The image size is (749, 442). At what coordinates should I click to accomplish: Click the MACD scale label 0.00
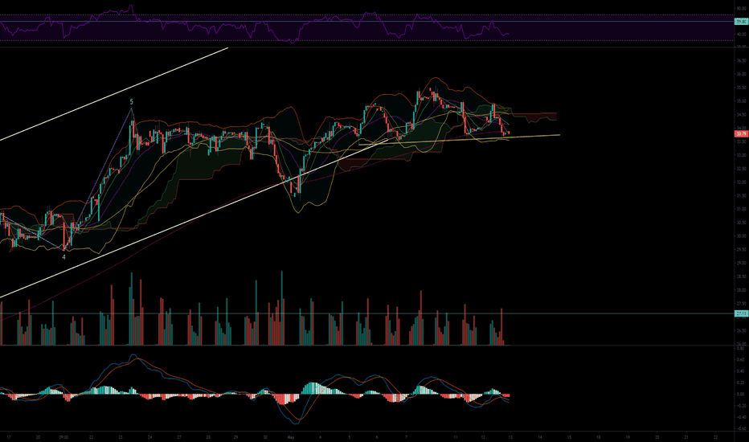740,395
